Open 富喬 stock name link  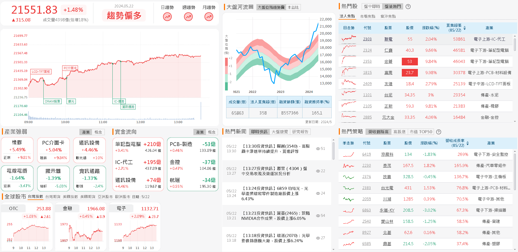[388, 73]
